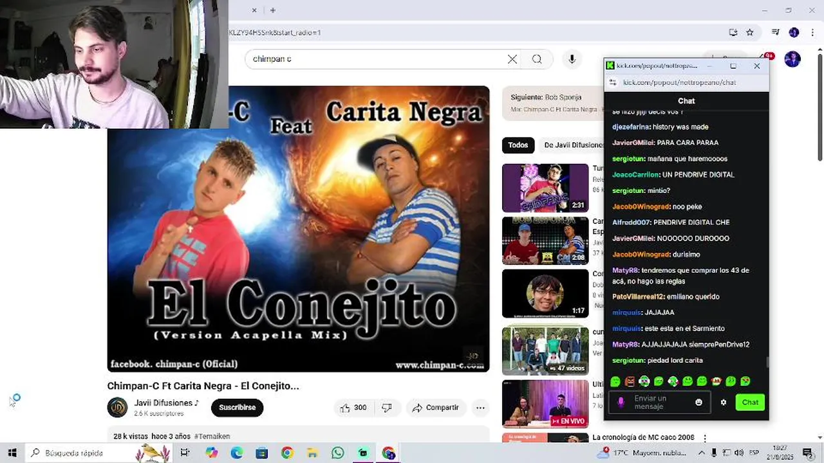Open options menu for La cronología video

point(705,438)
